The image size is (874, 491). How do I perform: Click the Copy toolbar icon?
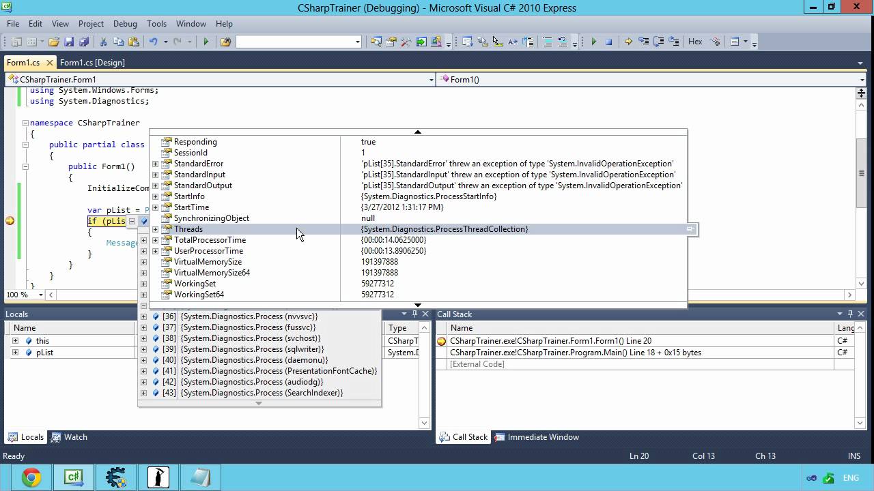(x=118, y=42)
